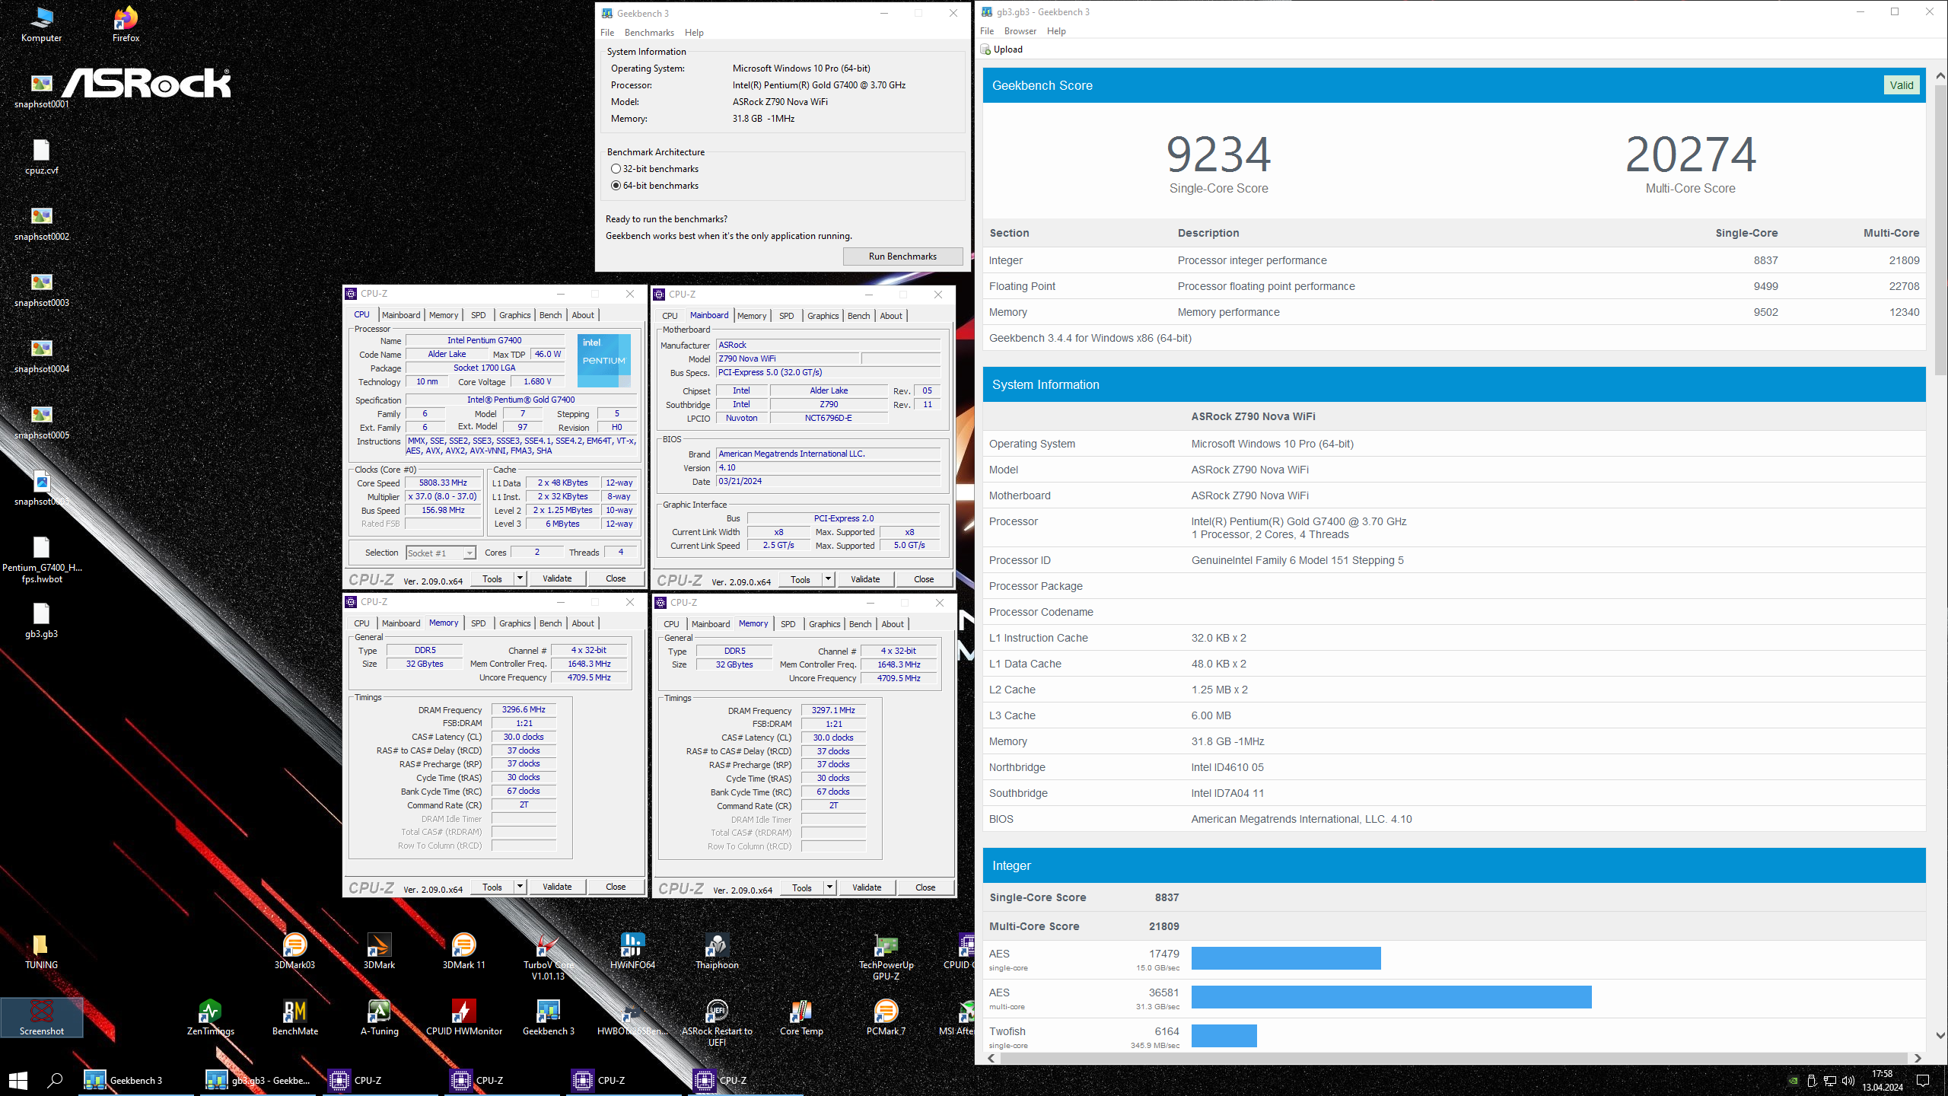Image resolution: width=1948 pixels, height=1096 pixels.
Task: Click the DRAM Frequency 3296.6 MHz value
Action: [524, 709]
